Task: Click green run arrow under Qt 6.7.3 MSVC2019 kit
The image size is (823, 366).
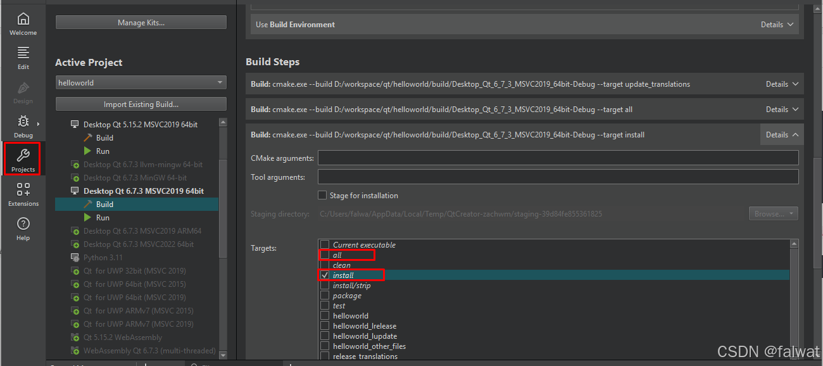Action: [88, 218]
